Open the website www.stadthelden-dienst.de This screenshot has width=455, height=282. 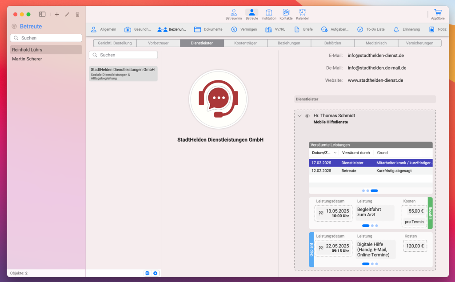click(375, 80)
